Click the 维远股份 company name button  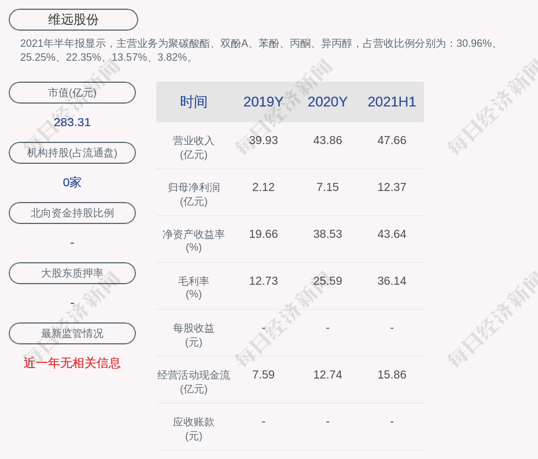[x=73, y=20]
